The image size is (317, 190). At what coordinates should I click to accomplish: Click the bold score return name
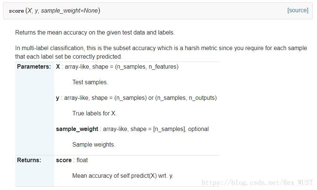64,160
